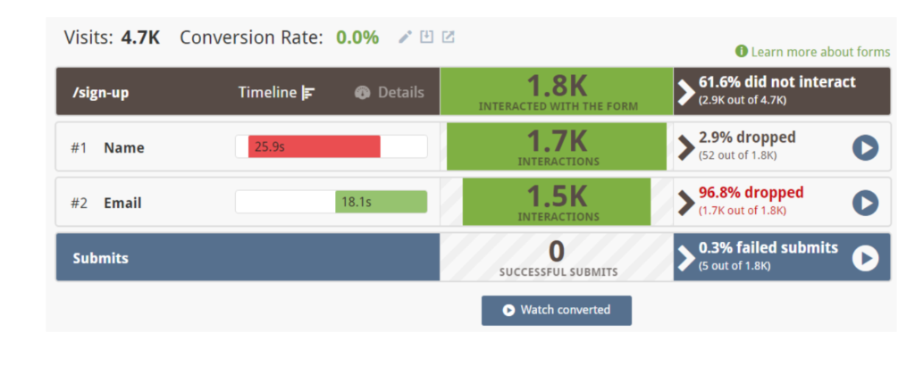
Task: Click the download icon next to Conversion Rate
Action: [x=427, y=37]
